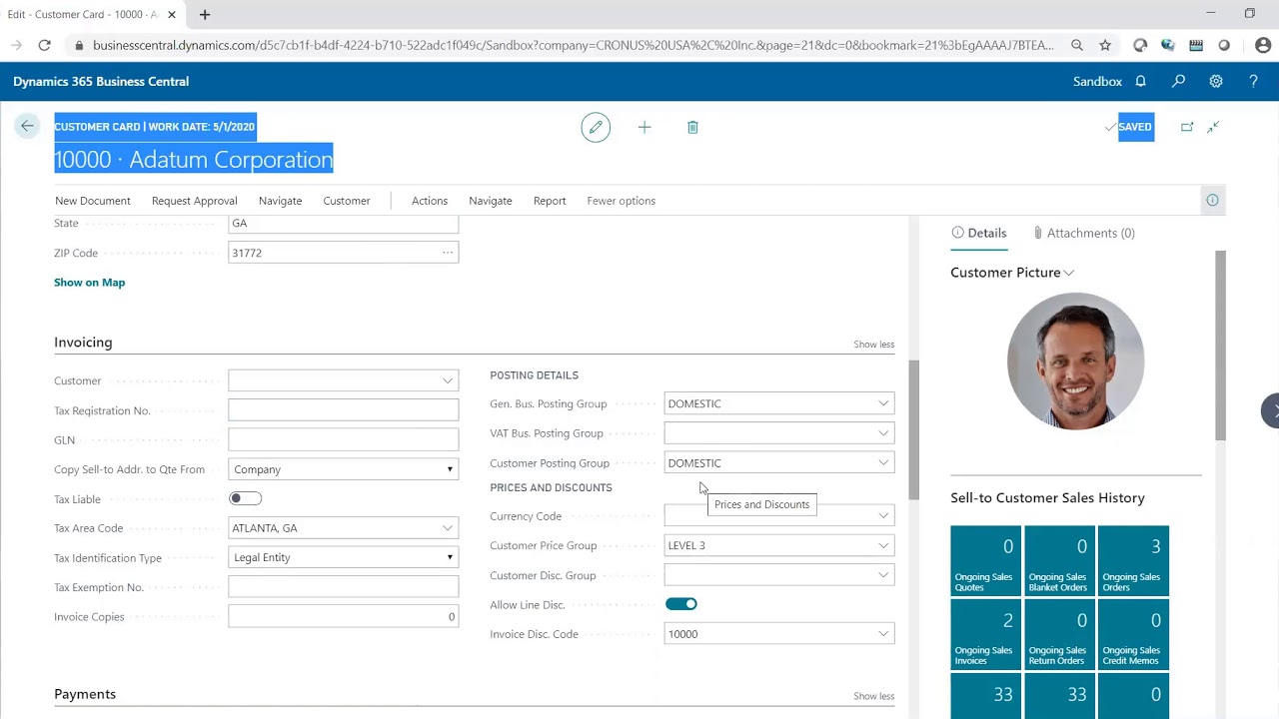Open the Actions menu
The width and height of the screenshot is (1279, 719).
click(x=430, y=201)
